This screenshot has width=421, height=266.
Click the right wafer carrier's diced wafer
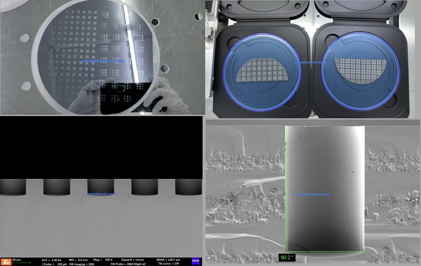pyautogui.click(x=361, y=70)
